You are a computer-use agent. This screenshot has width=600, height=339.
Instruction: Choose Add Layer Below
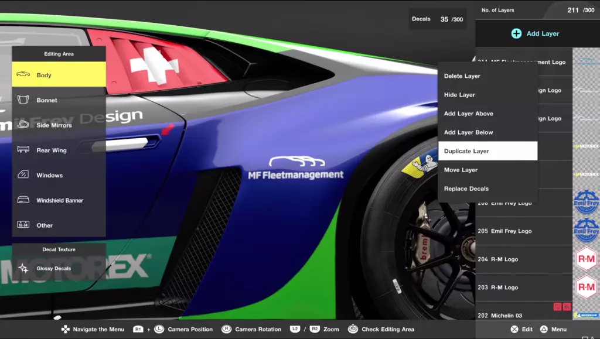(488, 132)
